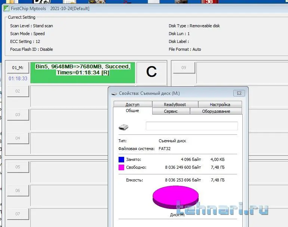Click the 01_M: port button
This screenshot has width=288, height=227.
(18, 68)
